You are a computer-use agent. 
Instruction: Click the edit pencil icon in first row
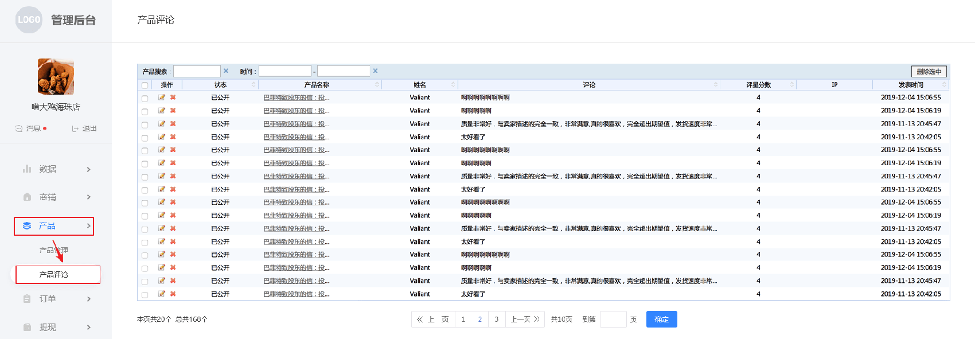(x=162, y=97)
